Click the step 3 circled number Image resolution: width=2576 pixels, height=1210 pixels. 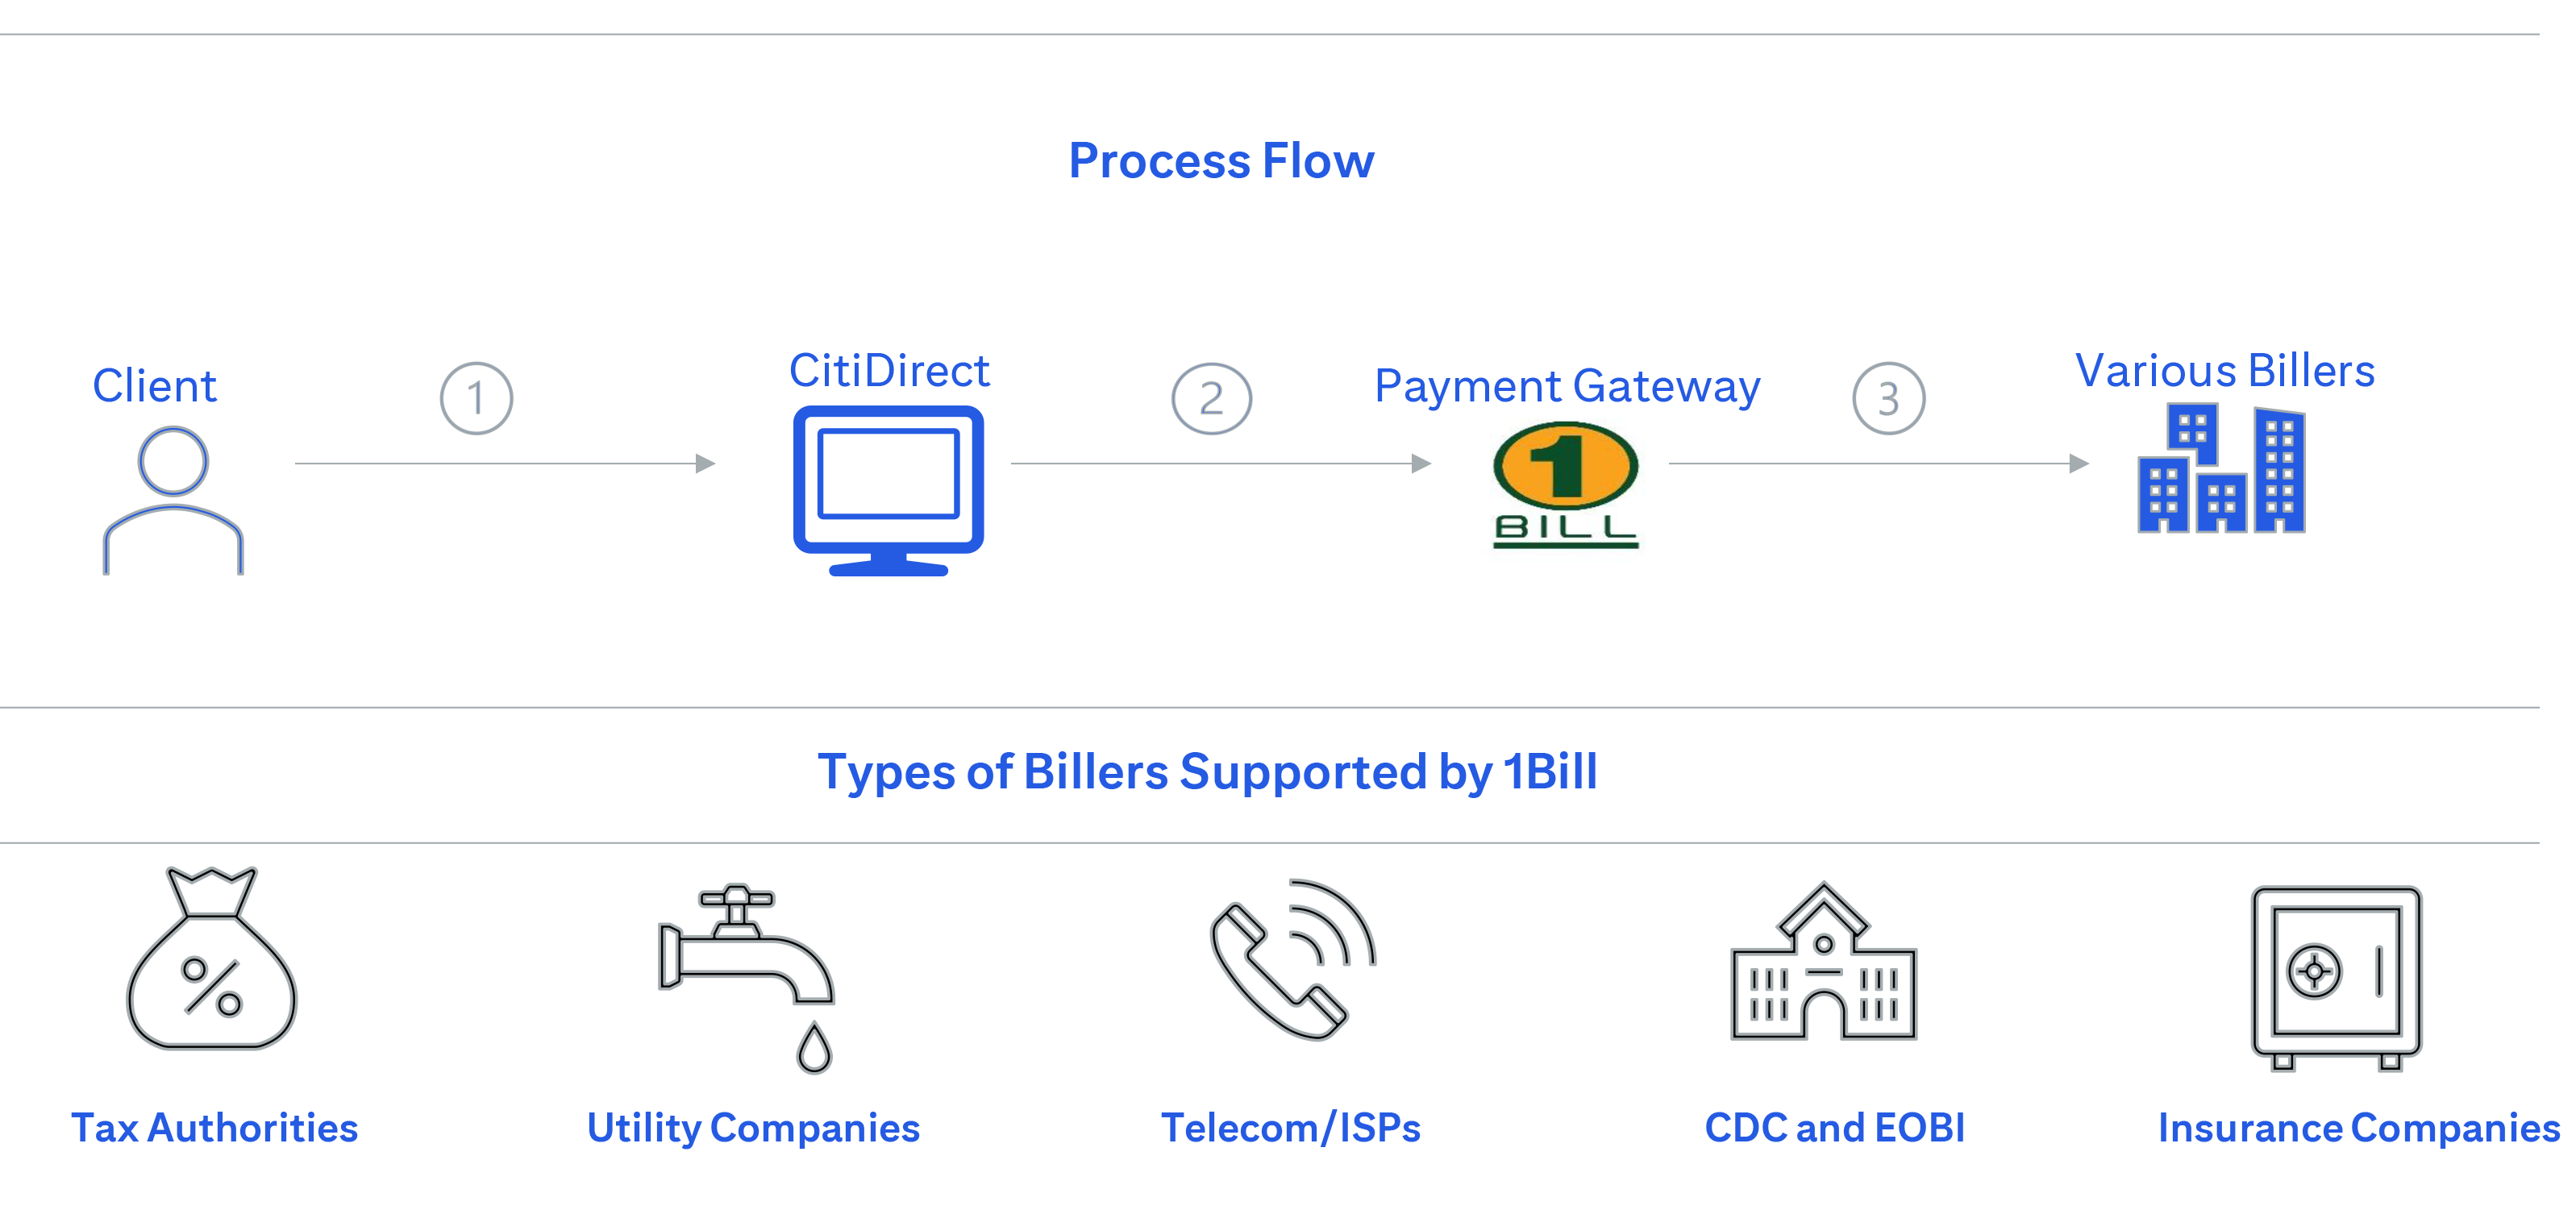pos(1888,398)
